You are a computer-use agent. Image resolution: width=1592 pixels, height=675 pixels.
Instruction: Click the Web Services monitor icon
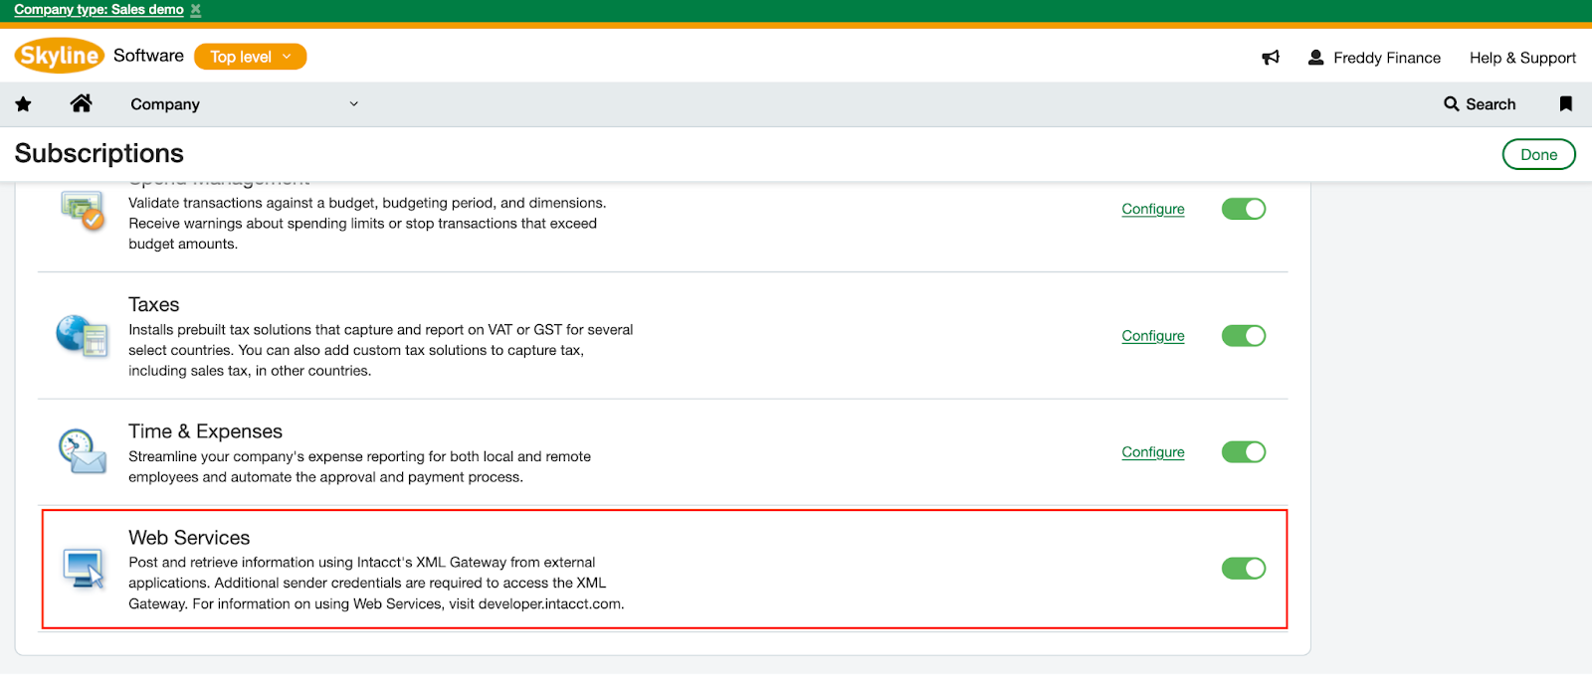(x=84, y=569)
